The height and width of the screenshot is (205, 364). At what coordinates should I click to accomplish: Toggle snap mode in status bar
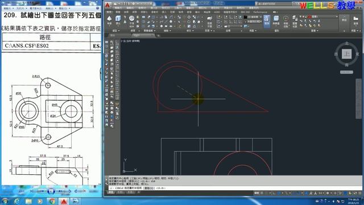click(x=267, y=193)
